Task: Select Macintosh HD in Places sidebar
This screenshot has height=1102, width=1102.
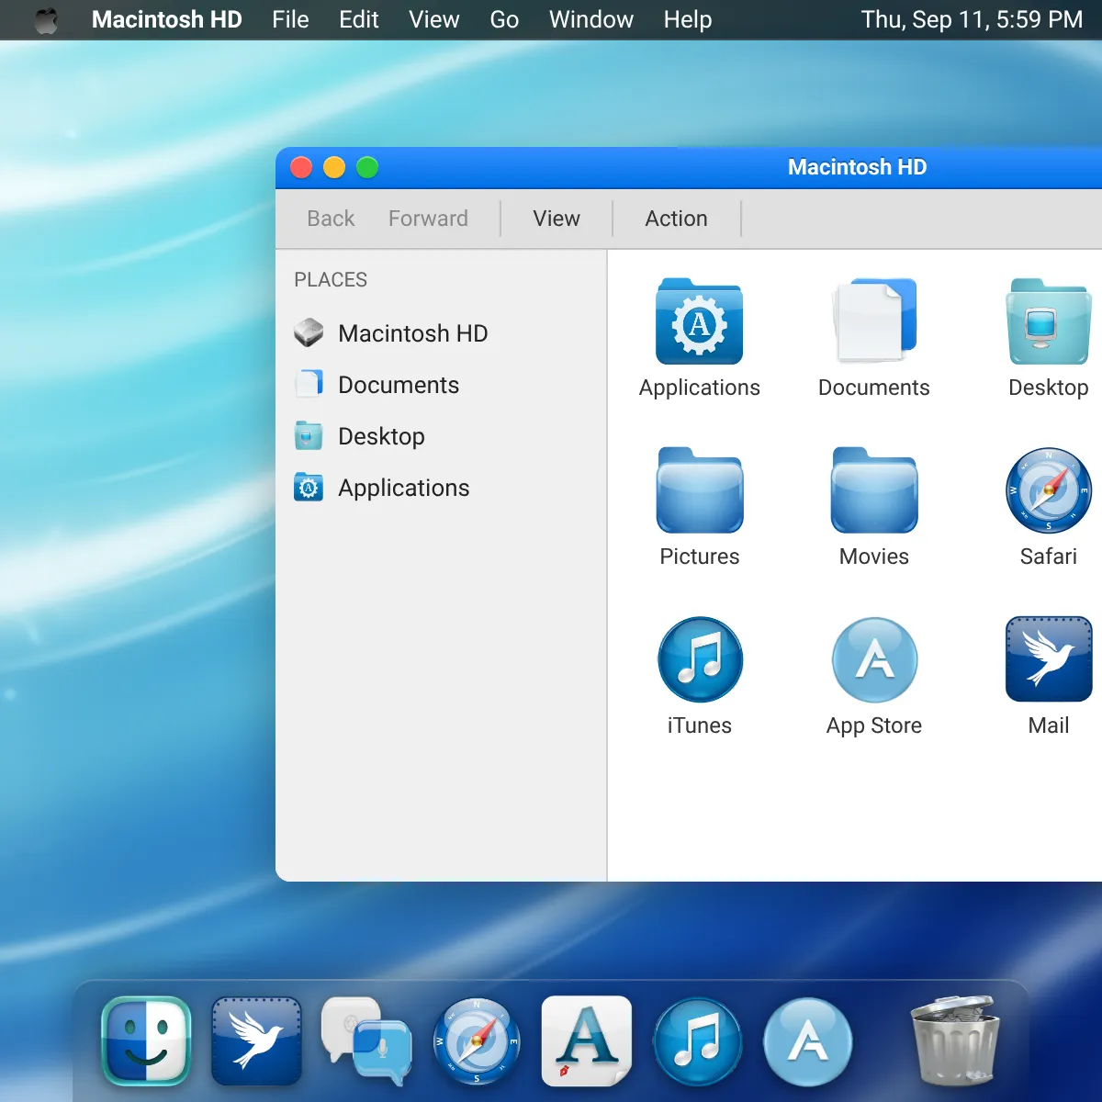Action: tap(412, 333)
